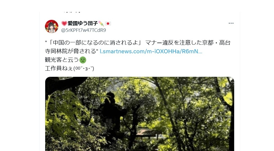The width and height of the screenshot is (274, 151).
Task: Click the text 工作員ねぇ
Action: (x=59, y=68)
